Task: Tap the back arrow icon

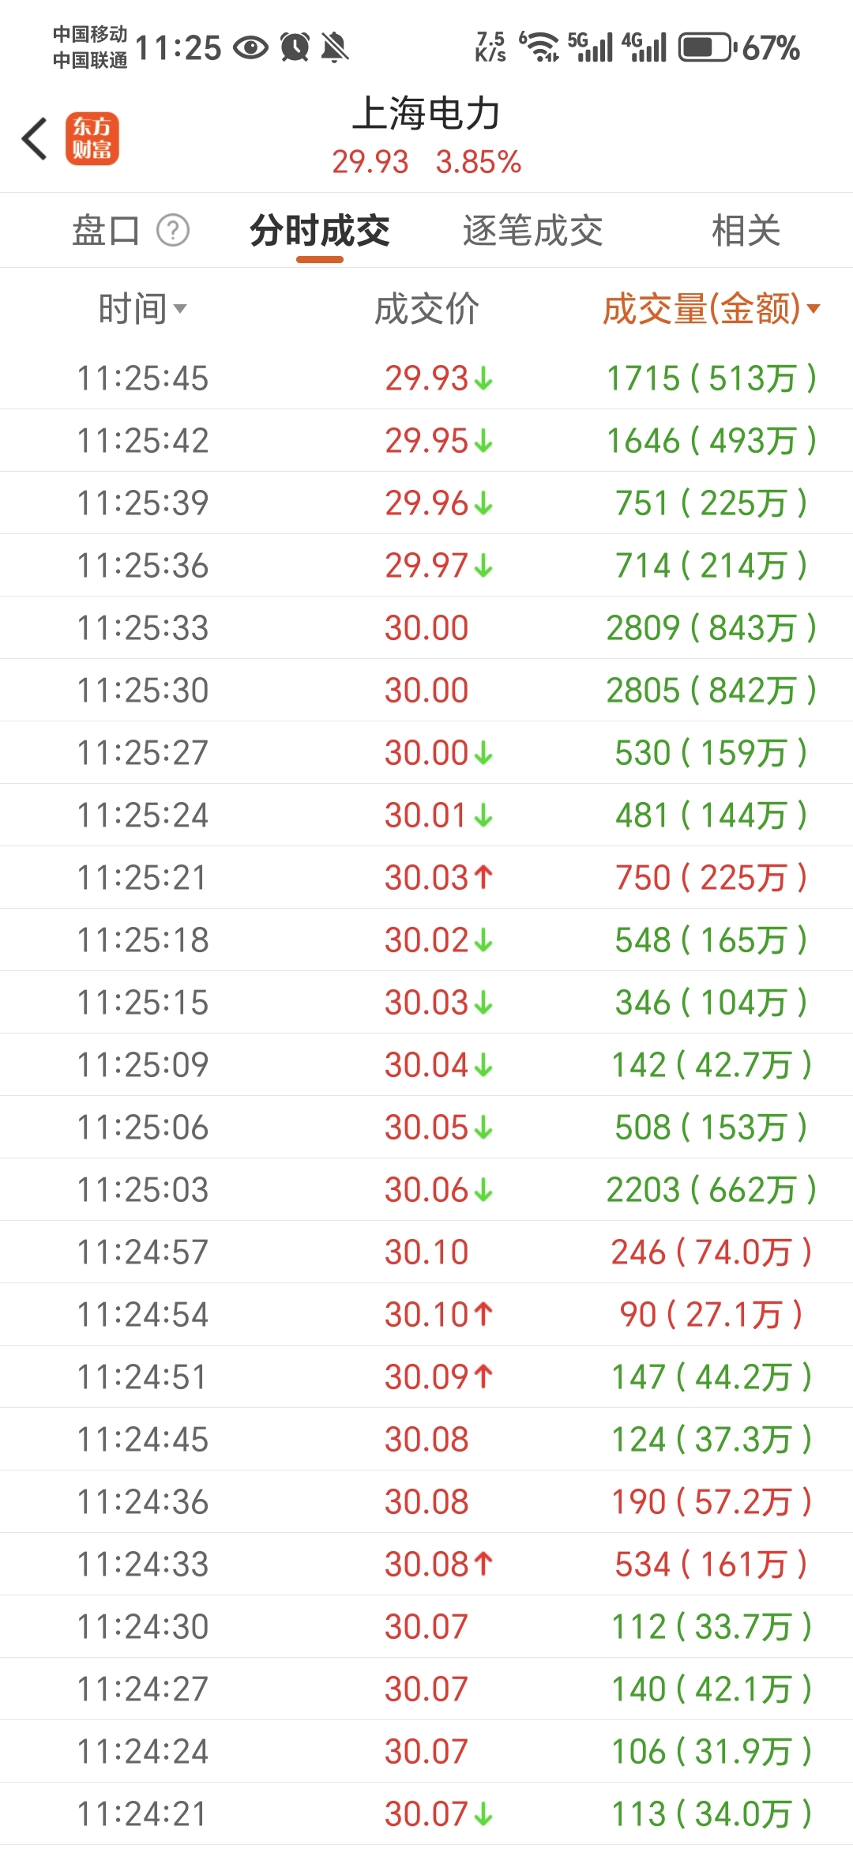Action: (x=35, y=138)
